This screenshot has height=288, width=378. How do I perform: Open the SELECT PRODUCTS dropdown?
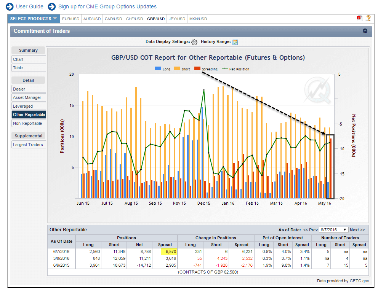33,18
